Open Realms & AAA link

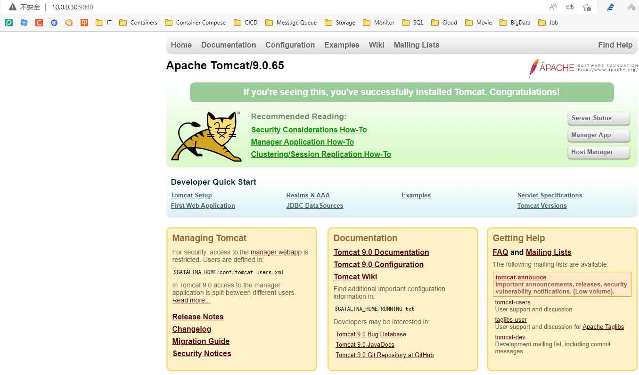click(x=308, y=195)
